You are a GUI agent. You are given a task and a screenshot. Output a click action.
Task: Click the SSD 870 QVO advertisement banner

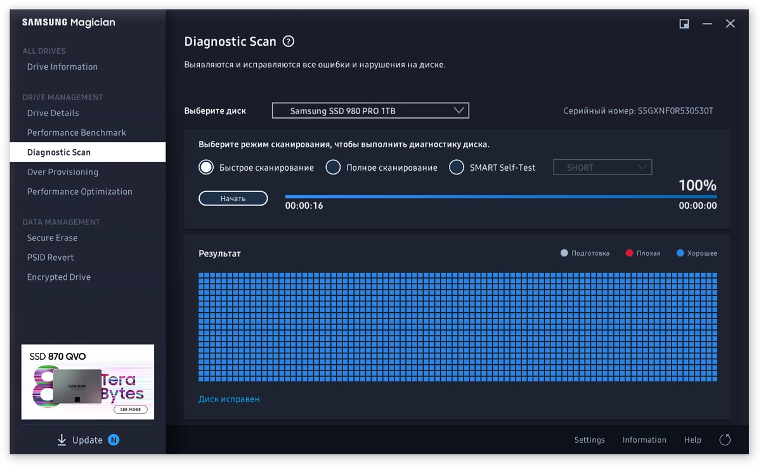click(88, 382)
